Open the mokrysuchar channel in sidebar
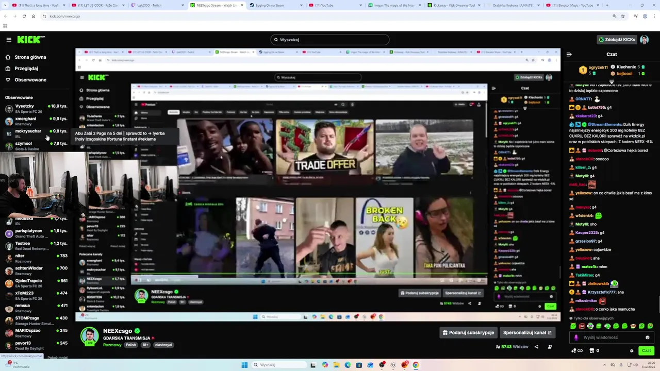Image resolution: width=660 pixels, height=371 pixels. 36,133
